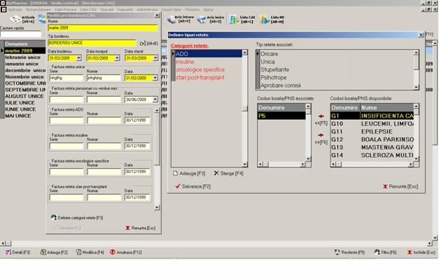
Task: Open the Rapoarte menu
Action: [125, 10]
